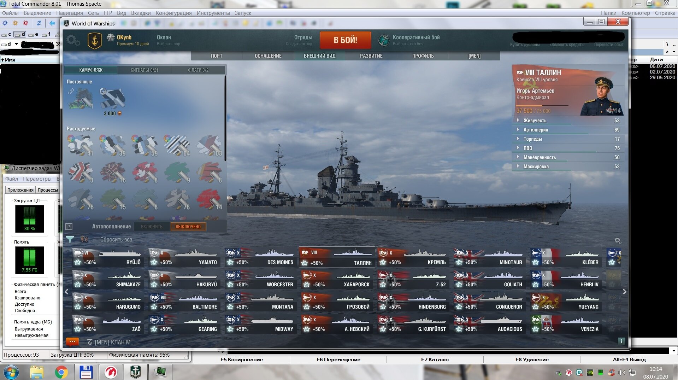Click the World of Warships taskbar icon
The image size is (678, 380).
(x=136, y=372)
